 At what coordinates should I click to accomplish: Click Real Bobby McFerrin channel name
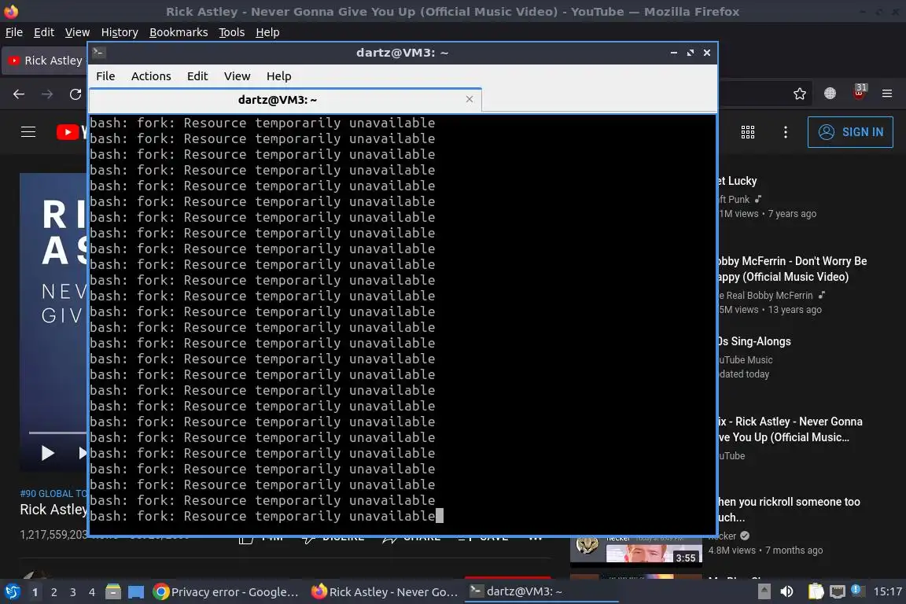pos(765,296)
